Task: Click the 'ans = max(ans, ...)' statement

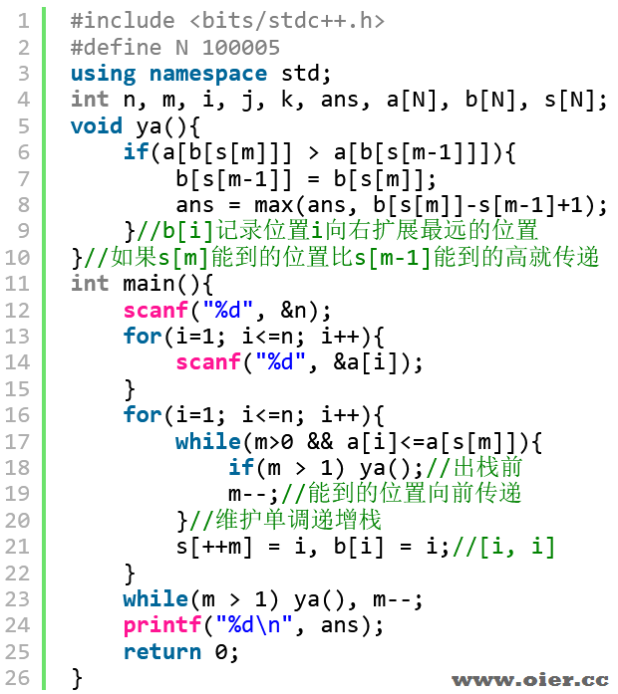Action: tap(391, 205)
